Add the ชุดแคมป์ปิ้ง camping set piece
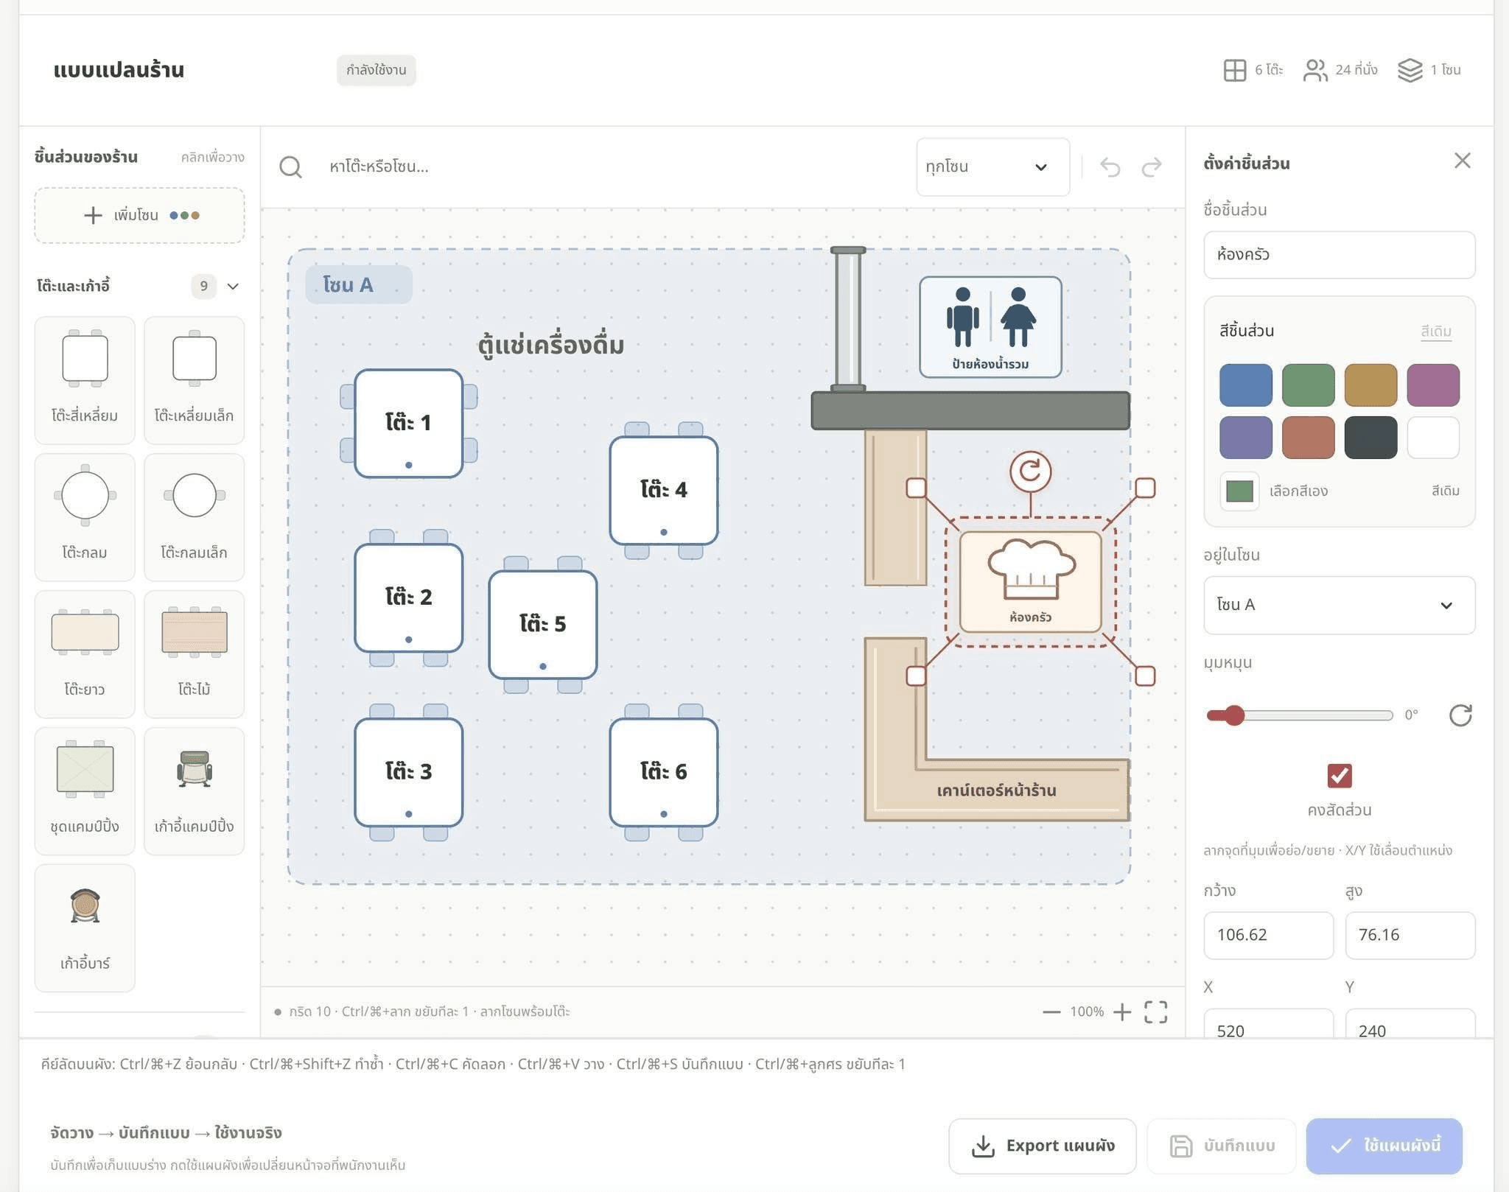 coord(85,791)
